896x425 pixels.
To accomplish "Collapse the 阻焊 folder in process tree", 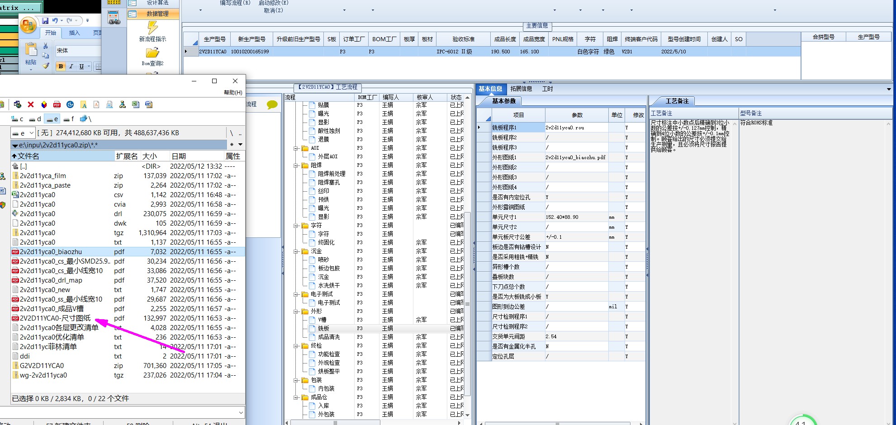I will [296, 165].
